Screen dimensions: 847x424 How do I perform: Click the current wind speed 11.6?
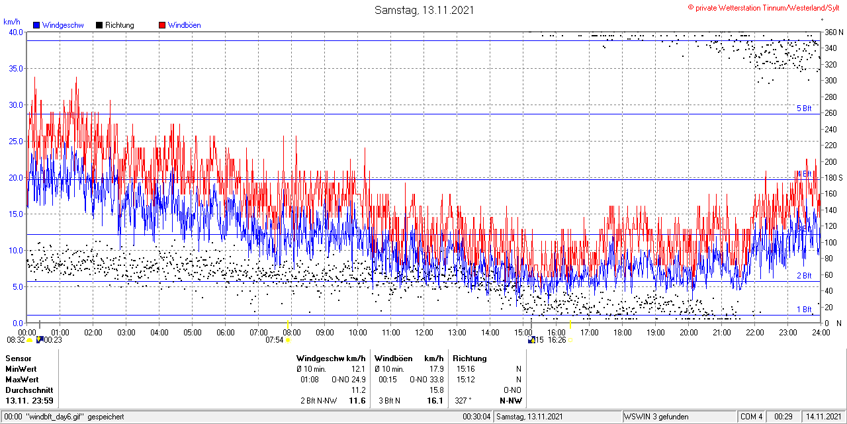(x=357, y=401)
